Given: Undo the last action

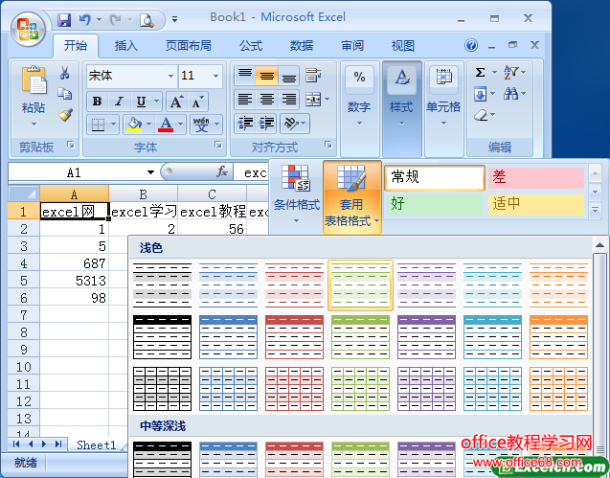Looking at the screenshot, I should 85,19.
